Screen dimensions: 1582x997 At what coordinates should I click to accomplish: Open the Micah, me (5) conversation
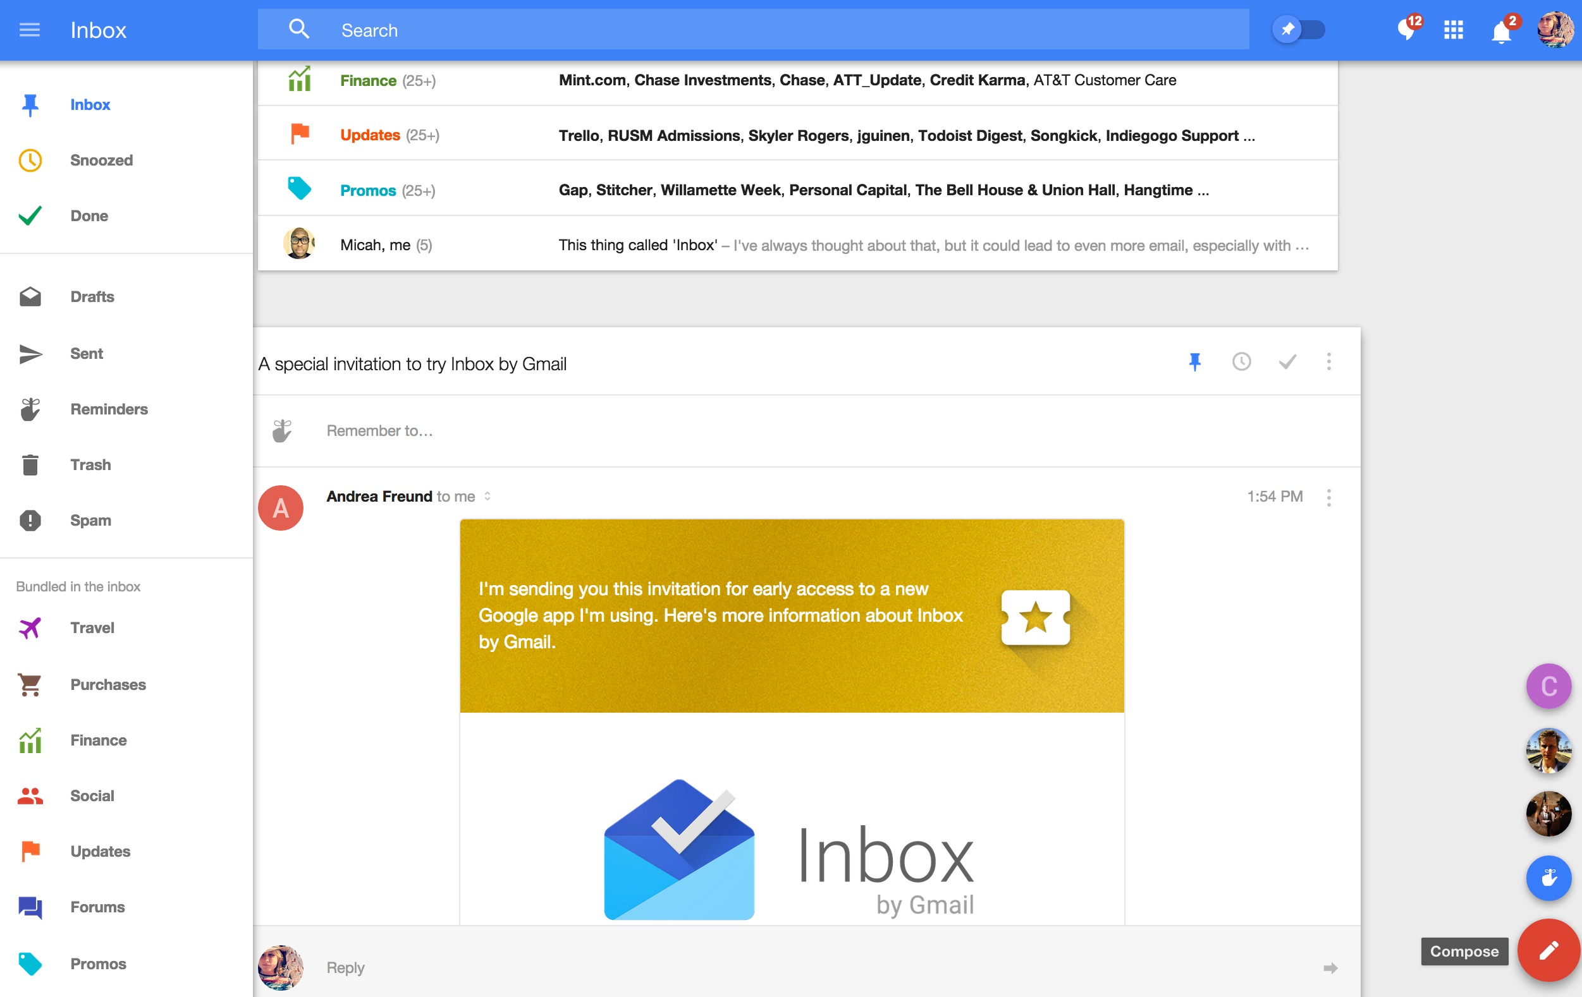tap(797, 244)
